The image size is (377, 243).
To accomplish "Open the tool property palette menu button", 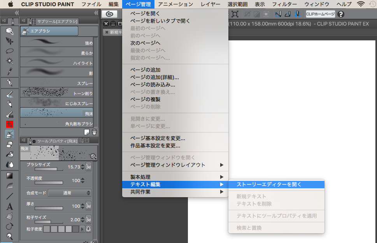I will 24,141.
